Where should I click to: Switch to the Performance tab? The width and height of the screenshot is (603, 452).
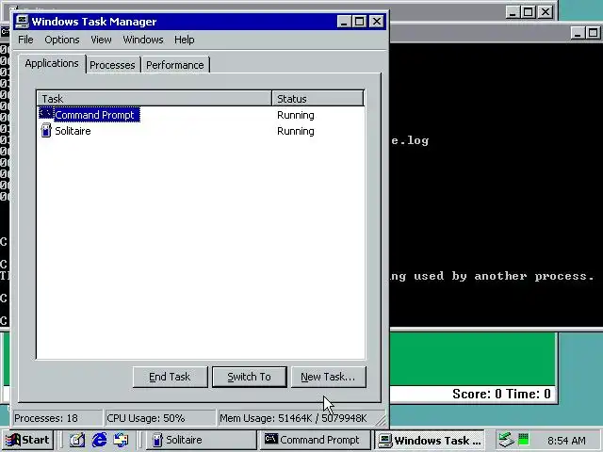[175, 65]
